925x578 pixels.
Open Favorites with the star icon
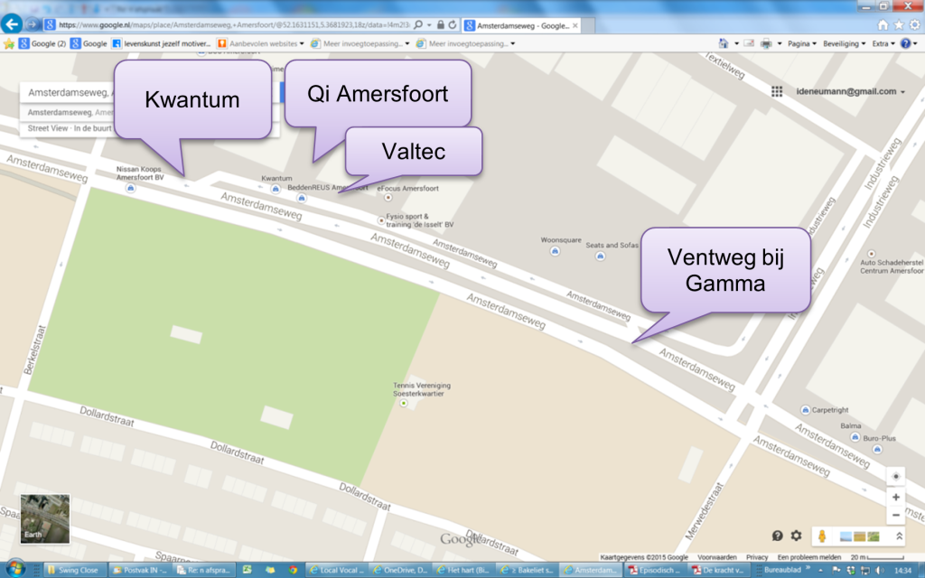(899, 24)
